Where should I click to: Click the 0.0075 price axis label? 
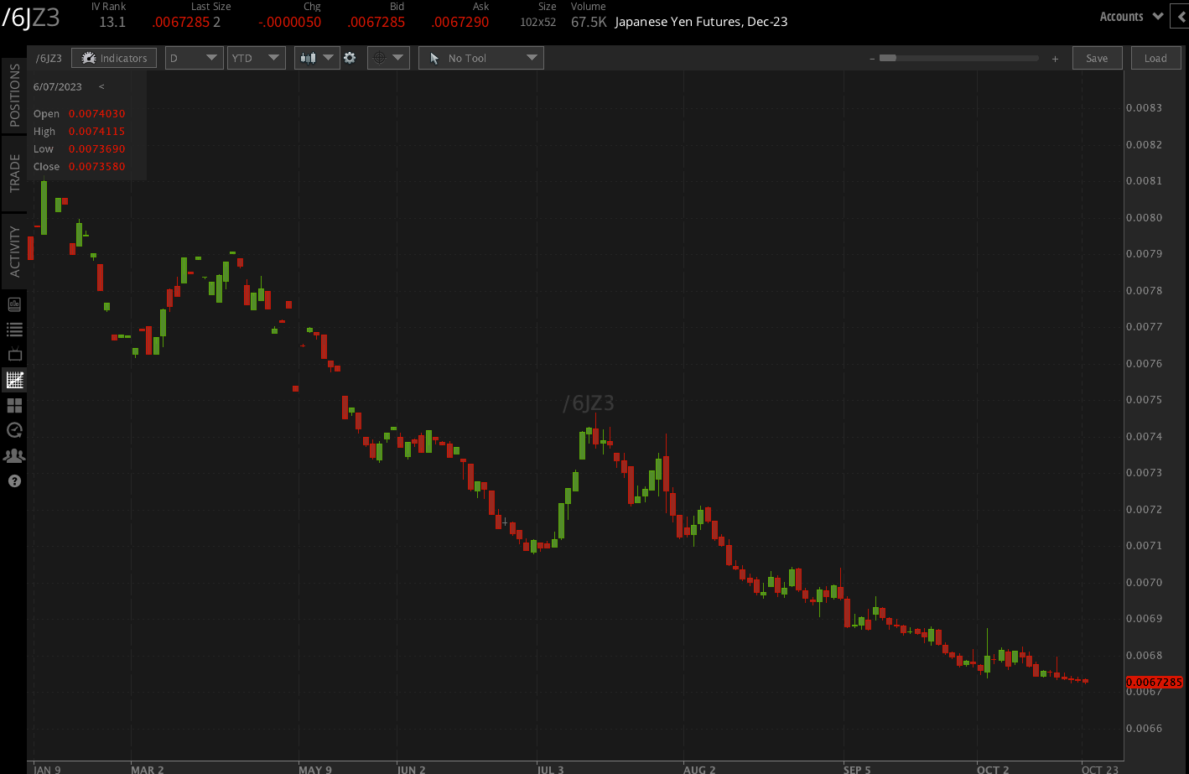click(1144, 400)
